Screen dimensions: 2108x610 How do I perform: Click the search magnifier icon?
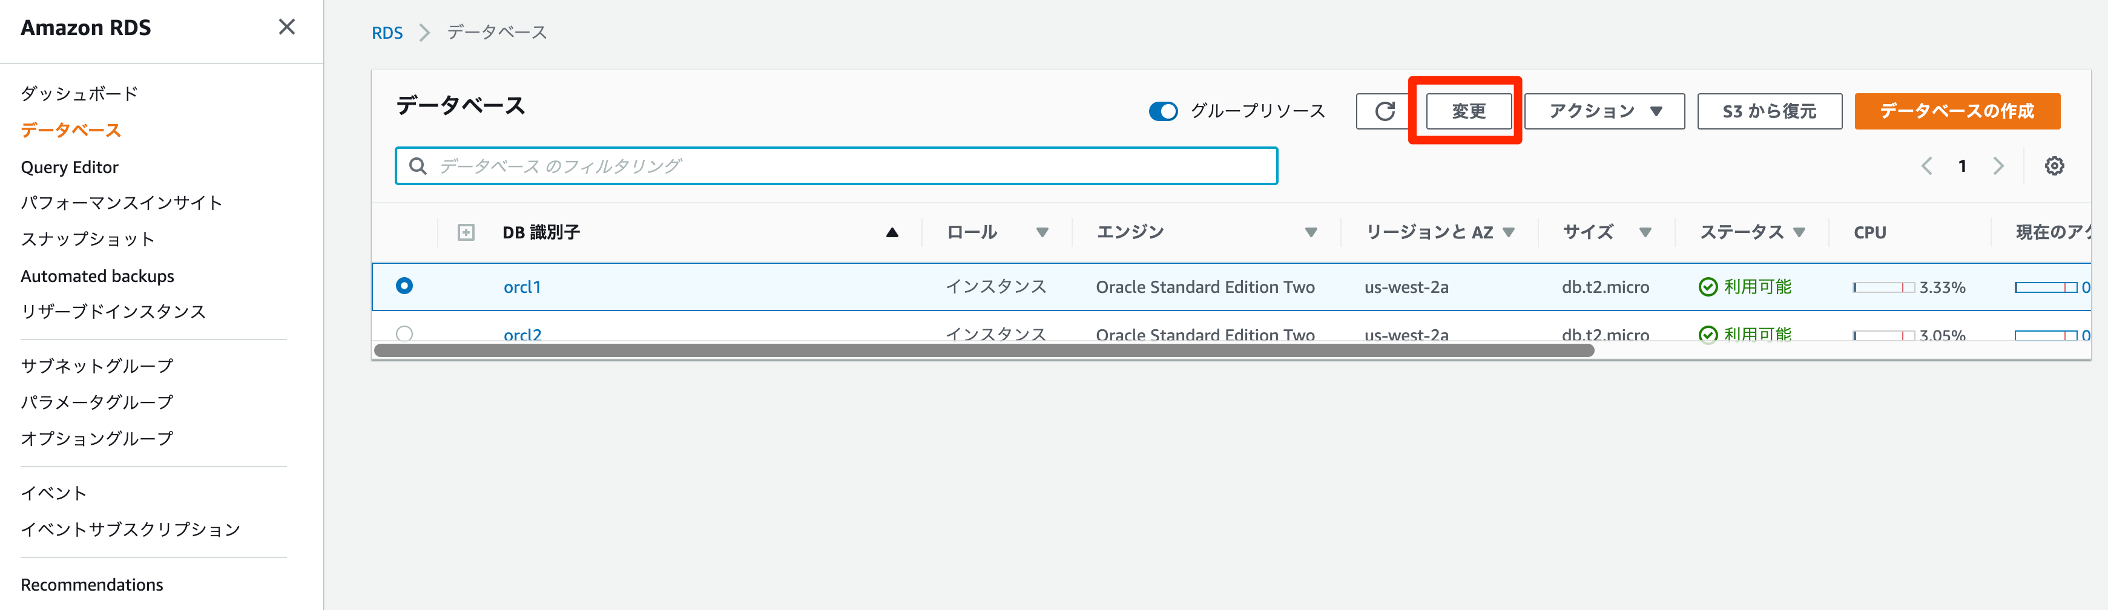point(417,166)
